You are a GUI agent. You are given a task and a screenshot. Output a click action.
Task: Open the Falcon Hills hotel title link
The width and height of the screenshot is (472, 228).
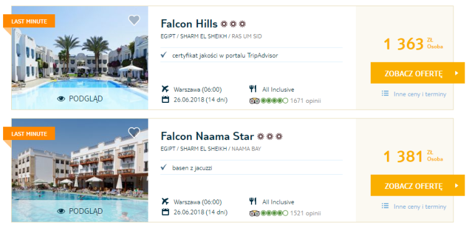tap(189, 24)
